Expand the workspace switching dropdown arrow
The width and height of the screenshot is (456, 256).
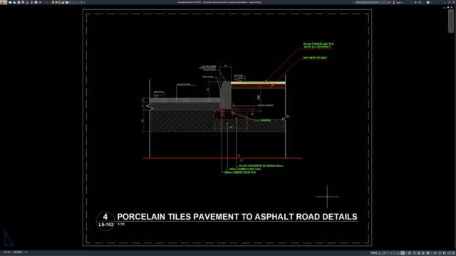coord(432,253)
